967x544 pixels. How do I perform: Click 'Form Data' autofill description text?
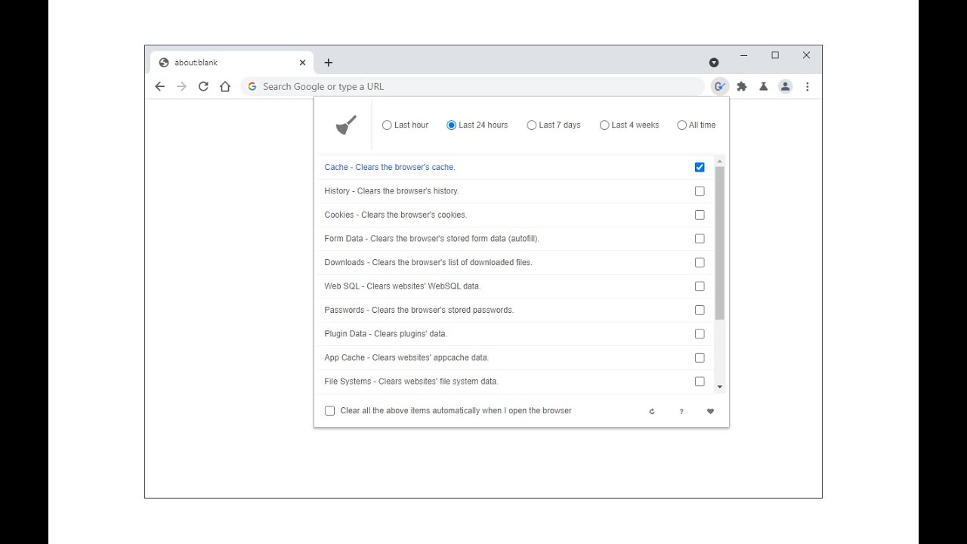[431, 239]
